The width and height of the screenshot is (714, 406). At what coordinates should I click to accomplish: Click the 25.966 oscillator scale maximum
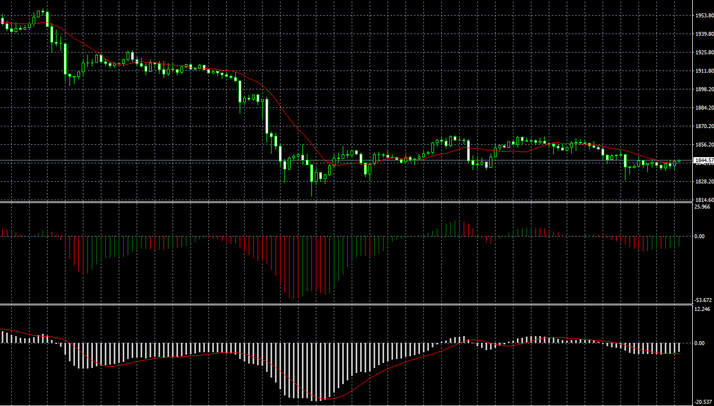702,207
